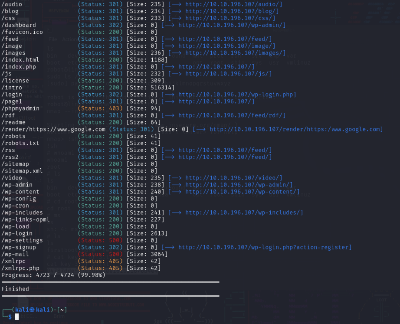Screen dimensions: 400x324
Task: Click the /index.html path text
Action: click(20, 60)
